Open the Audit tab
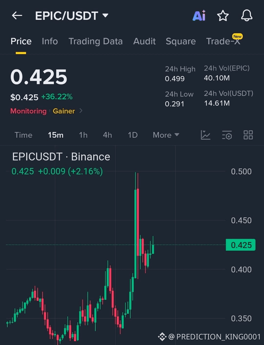Image resolution: width=264 pixels, height=345 pixels. coord(144,41)
